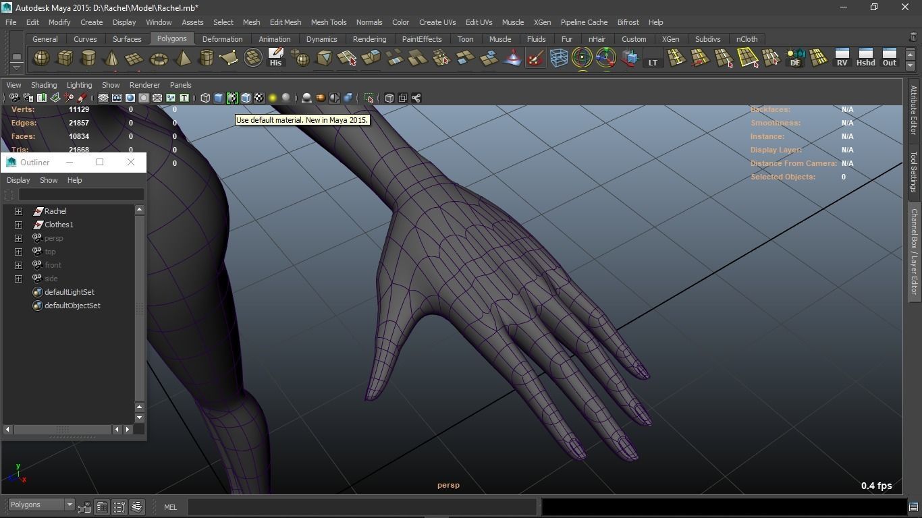Image resolution: width=922 pixels, height=518 pixels.
Task: Open the Show menu in Outliner
Action: click(x=49, y=180)
